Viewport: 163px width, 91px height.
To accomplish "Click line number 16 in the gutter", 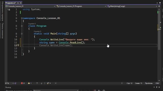I will pos(16,57).
